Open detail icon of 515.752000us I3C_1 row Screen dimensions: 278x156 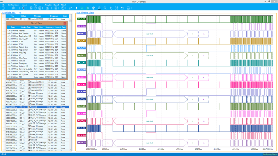29,126
